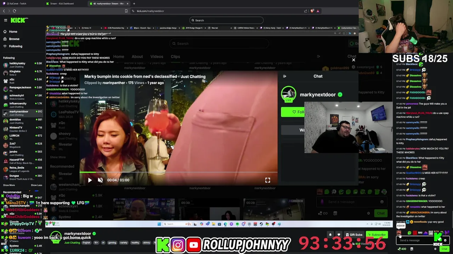The image size is (453, 254).
Task: Open the Windows Start button in stream
Action: click(x=159, y=224)
